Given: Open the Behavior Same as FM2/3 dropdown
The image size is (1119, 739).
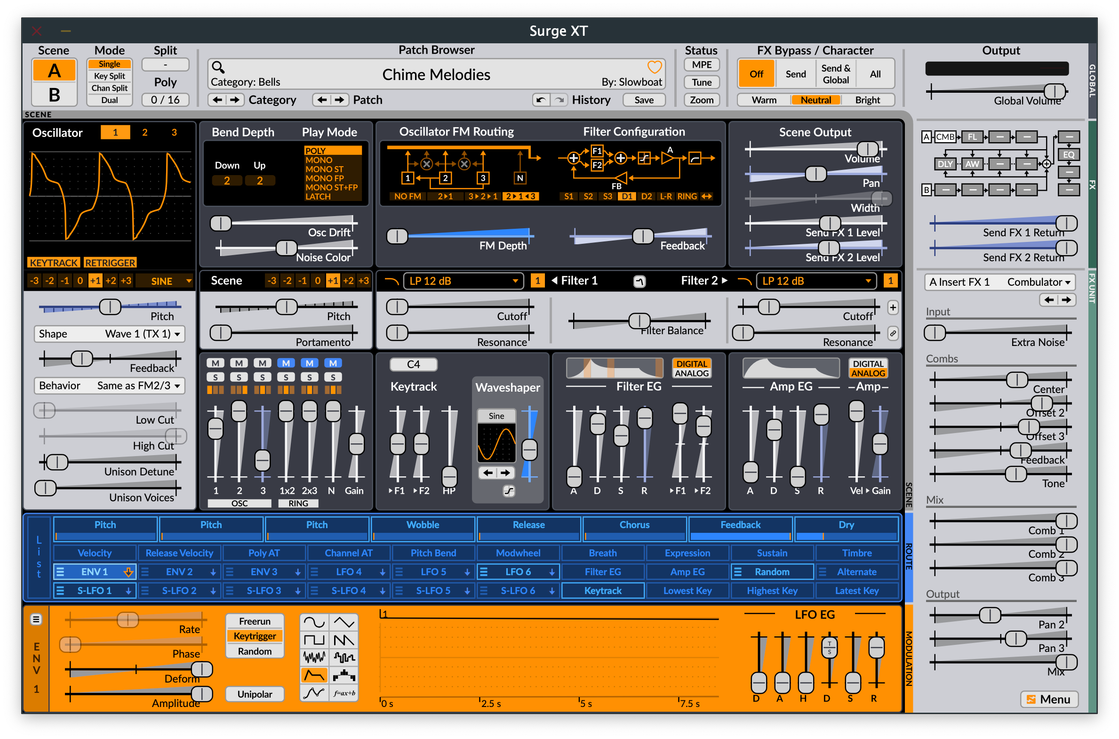Looking at the screenshot, I should click(109, 386).
